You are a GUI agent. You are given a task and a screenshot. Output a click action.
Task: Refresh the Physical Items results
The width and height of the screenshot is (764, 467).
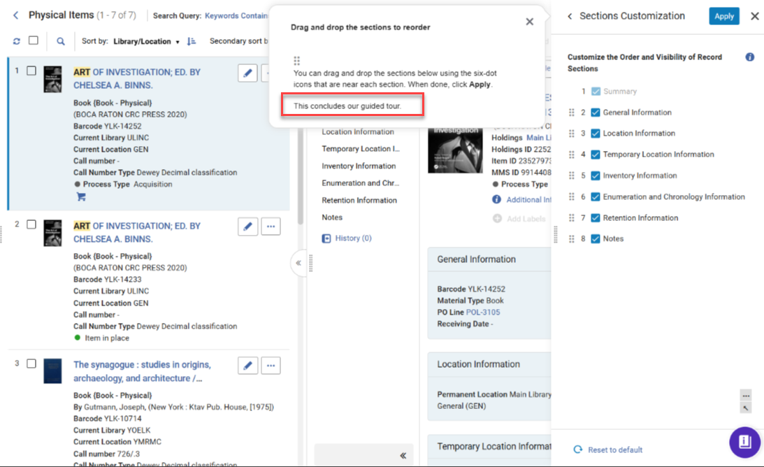point(17,41)
